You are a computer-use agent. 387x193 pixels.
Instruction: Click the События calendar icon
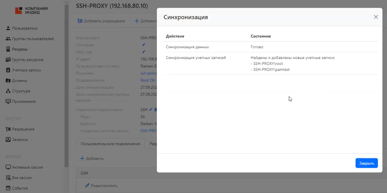click(x=8, y=188)
